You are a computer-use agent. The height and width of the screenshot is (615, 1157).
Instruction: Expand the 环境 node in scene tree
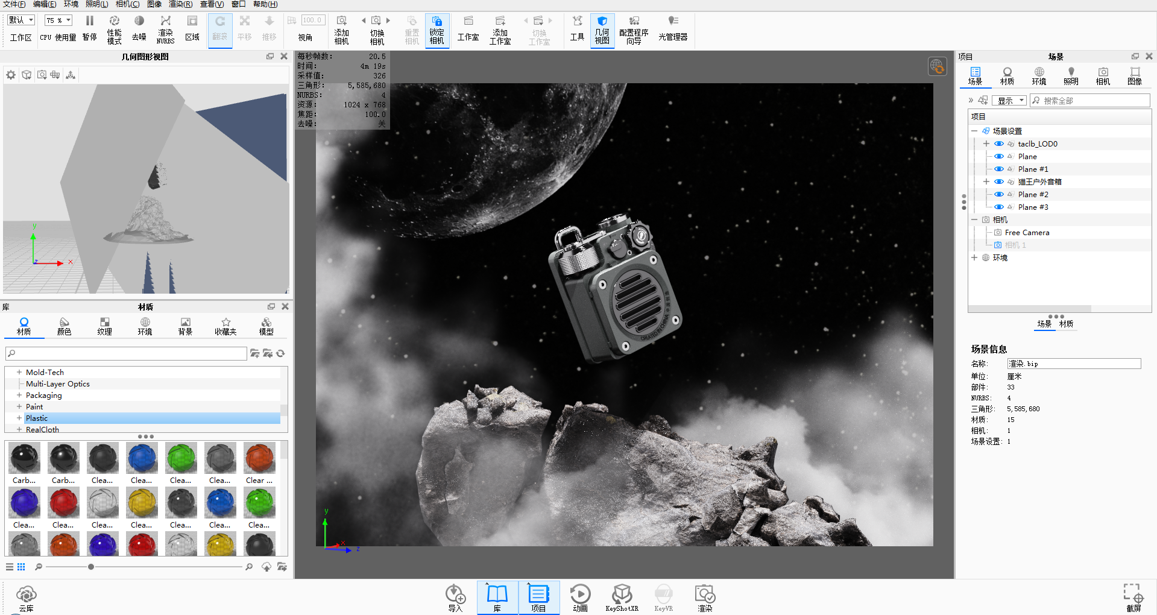974,258
